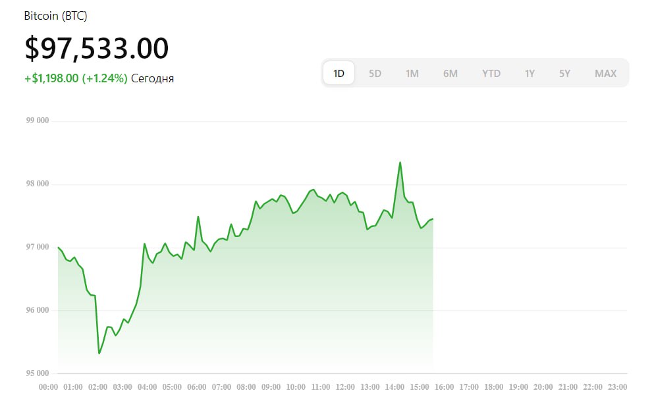Click the 99 000 price axis label

tap(38, 121)
